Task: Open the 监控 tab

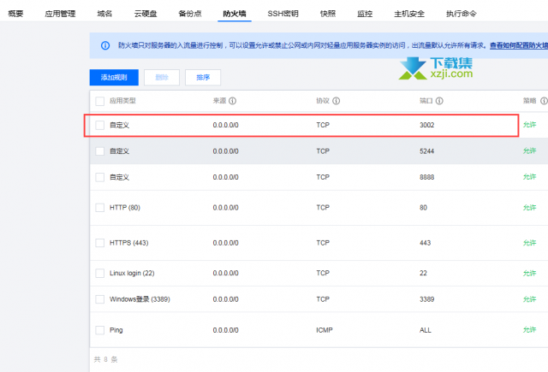Action: tap(365, 14)
